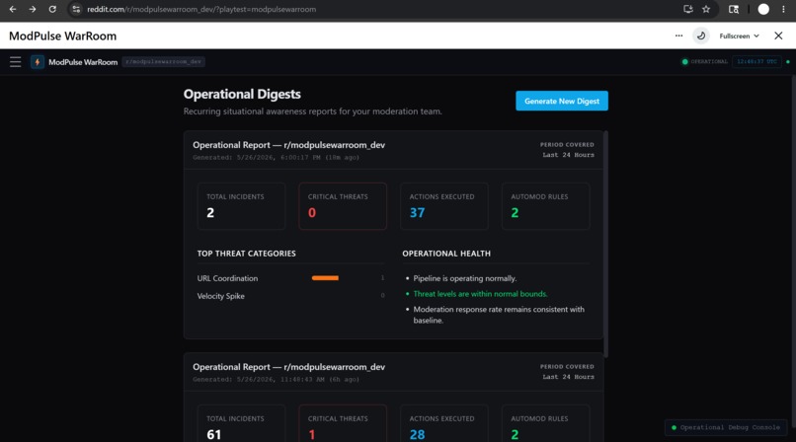Click the Velocity Spike category row
Image resolution: width=796 pixels, height=442 pixels.
291,296
